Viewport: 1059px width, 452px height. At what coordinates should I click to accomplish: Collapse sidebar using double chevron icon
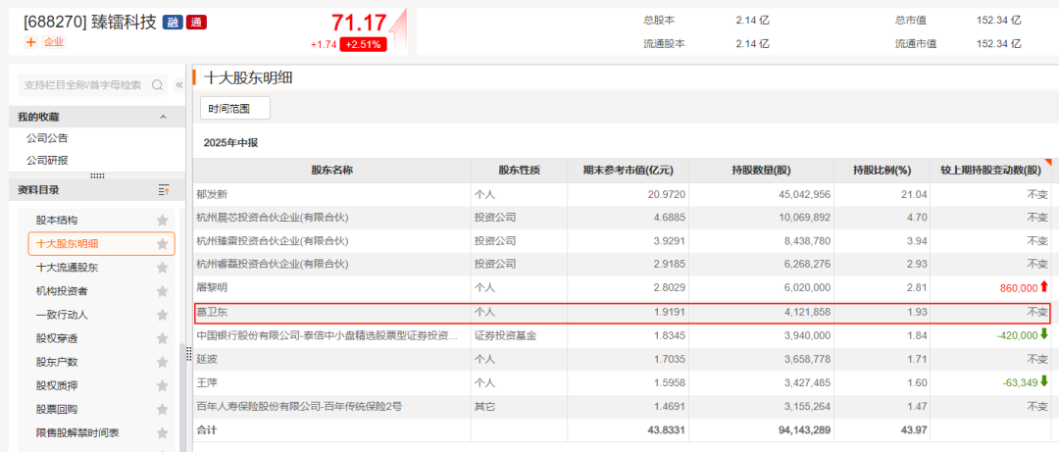(179, 85)
